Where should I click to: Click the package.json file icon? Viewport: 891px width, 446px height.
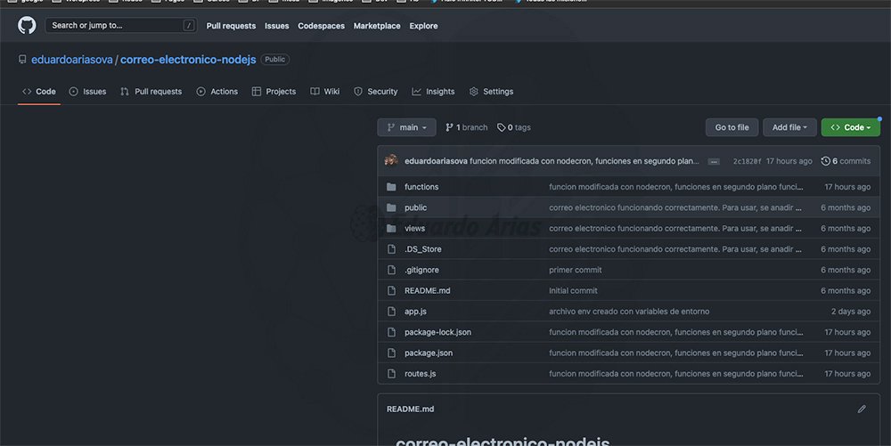391,353
